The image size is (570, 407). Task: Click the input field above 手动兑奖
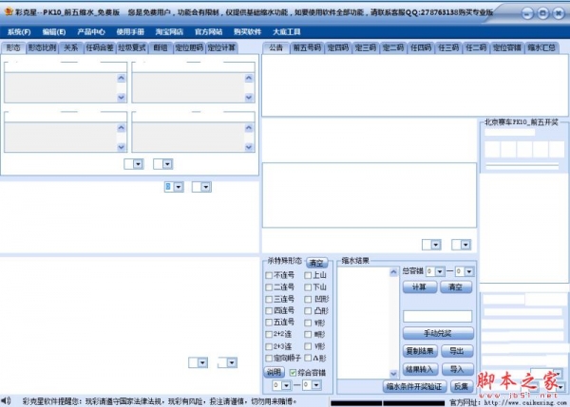437,316
